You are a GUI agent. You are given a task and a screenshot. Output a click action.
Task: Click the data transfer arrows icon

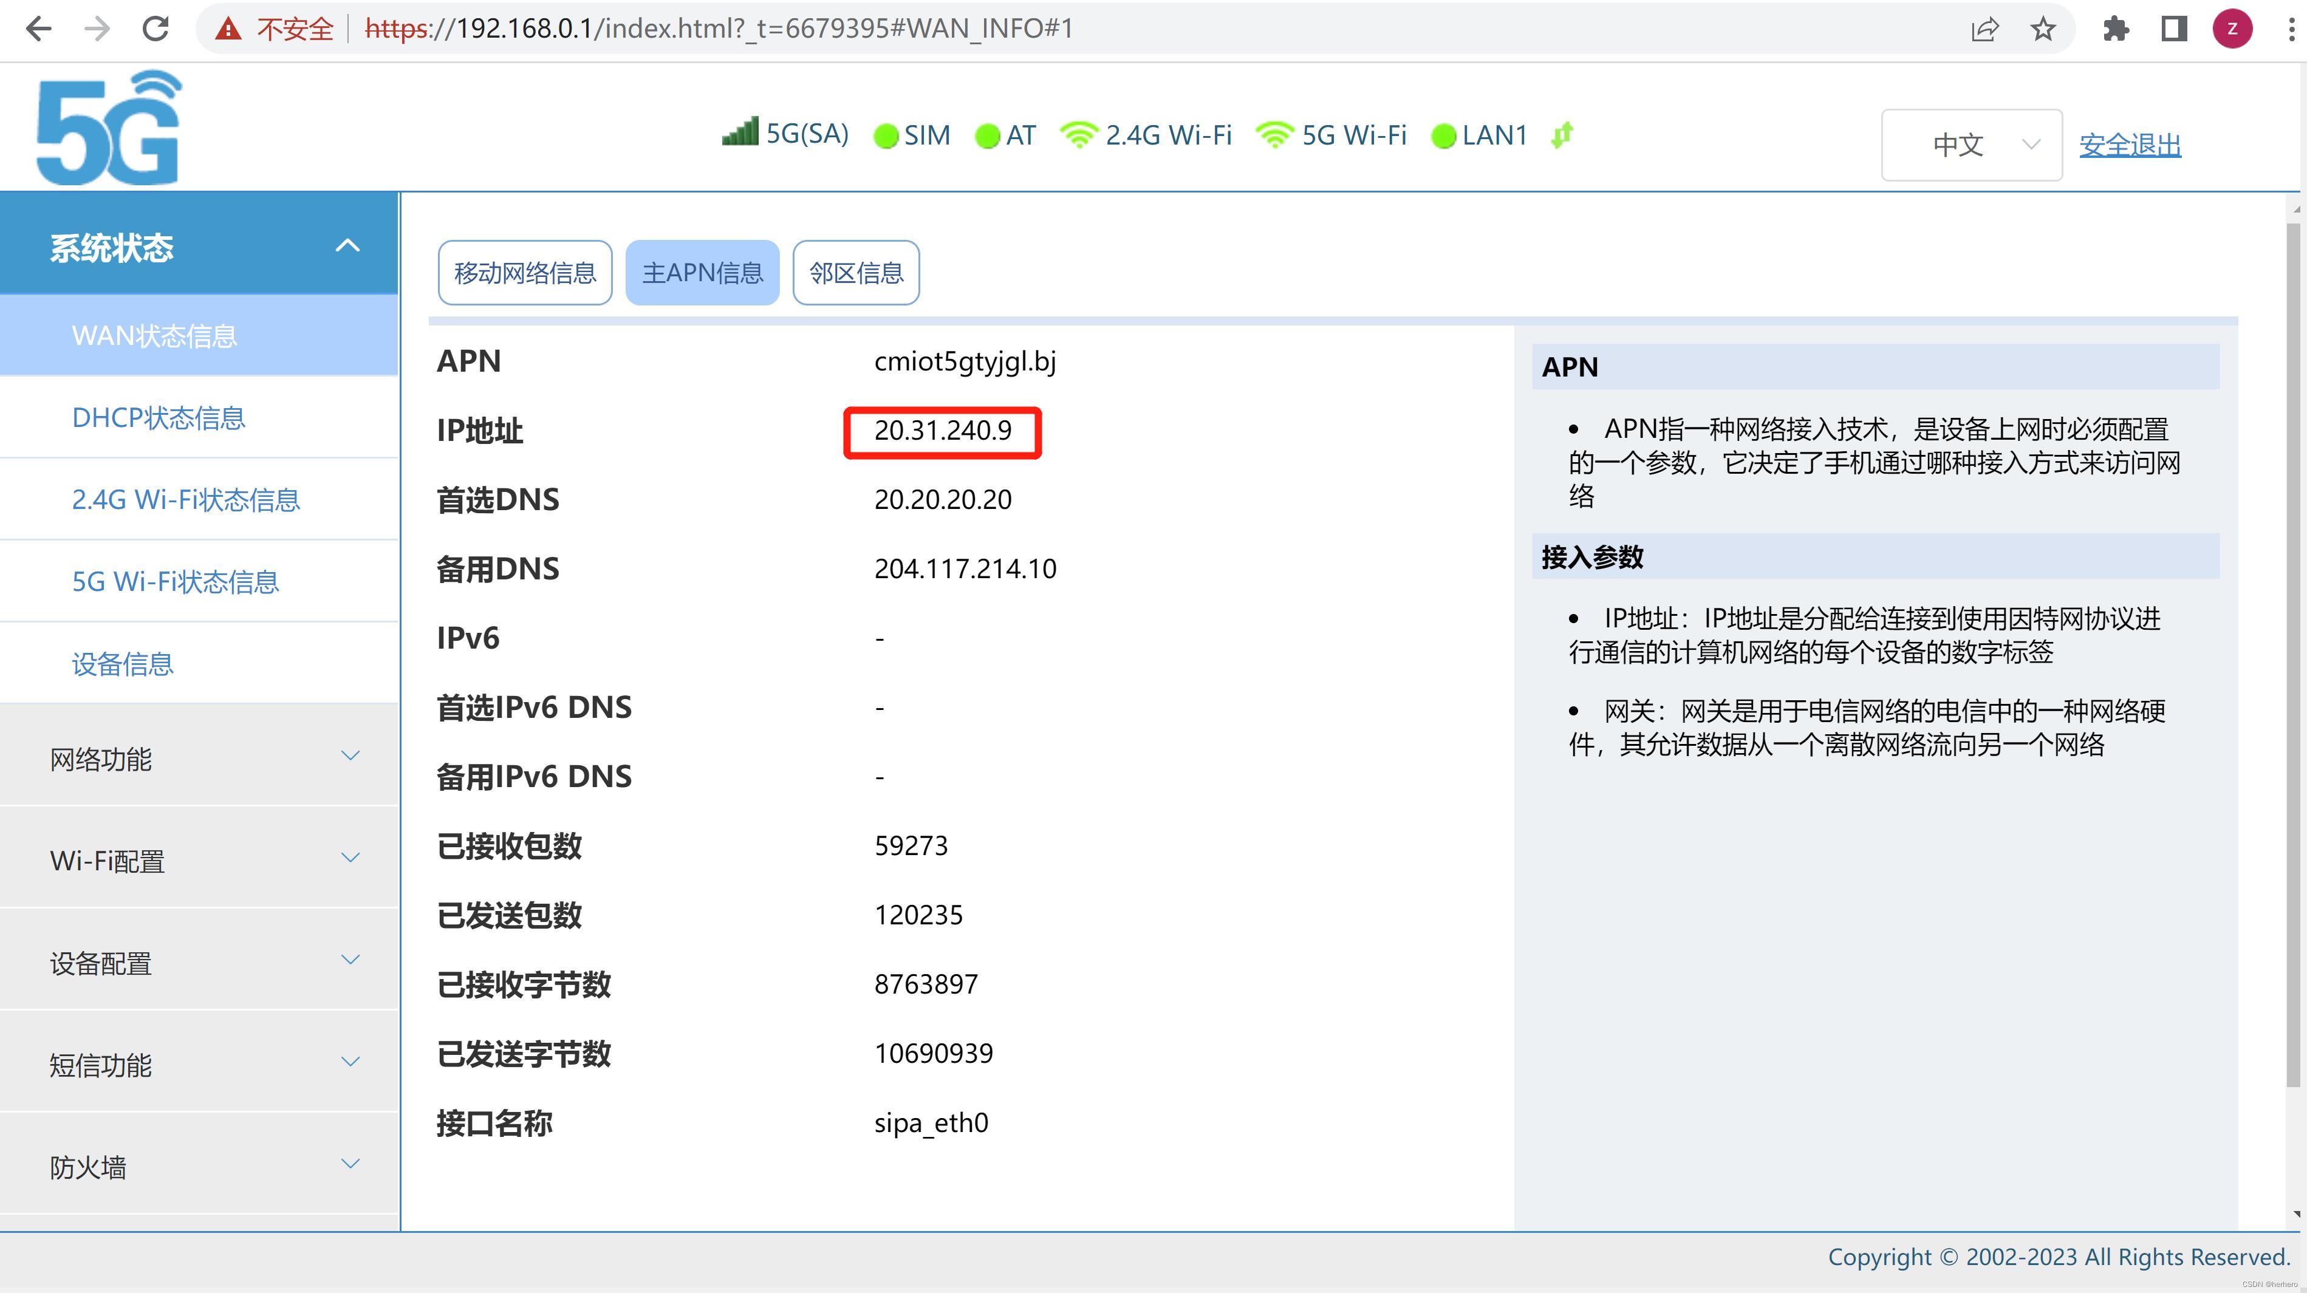(1562, 135)
